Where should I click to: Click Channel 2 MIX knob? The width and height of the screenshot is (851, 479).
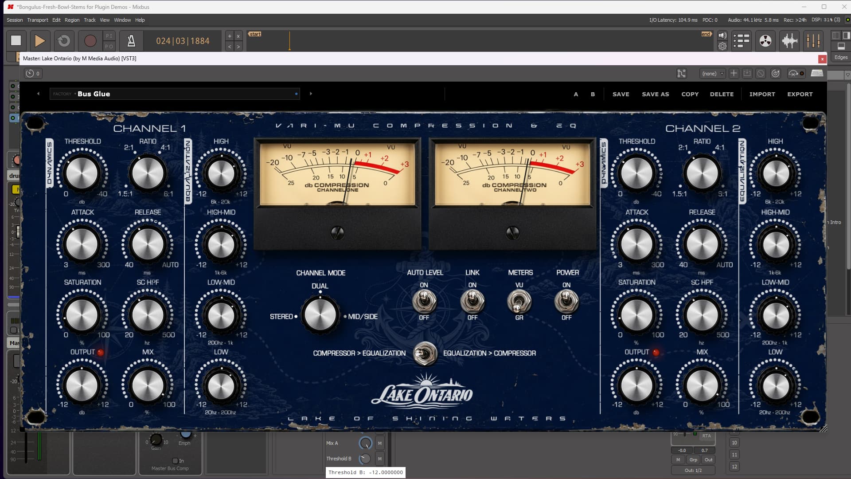(702, 385)
